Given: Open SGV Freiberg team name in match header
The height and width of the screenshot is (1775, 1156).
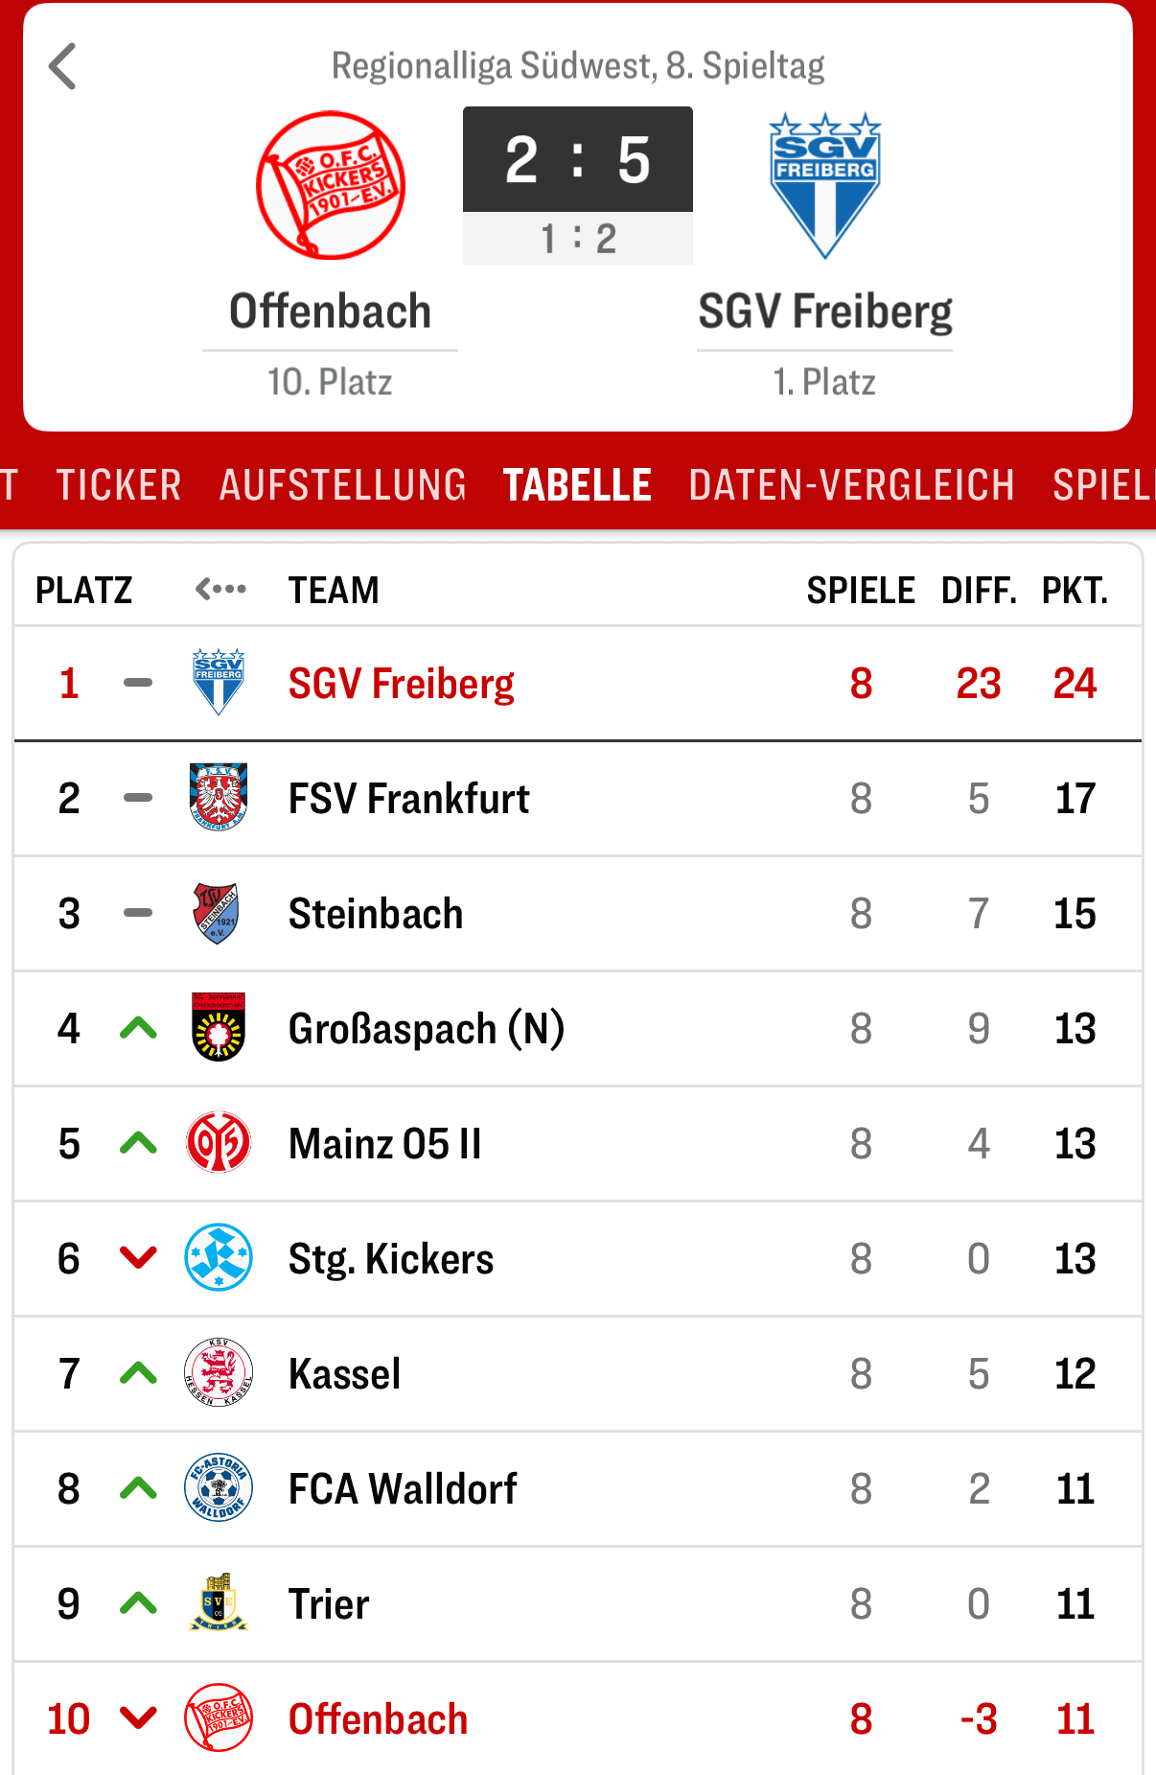Looking at the screenshot, I should tap(824, 312).
